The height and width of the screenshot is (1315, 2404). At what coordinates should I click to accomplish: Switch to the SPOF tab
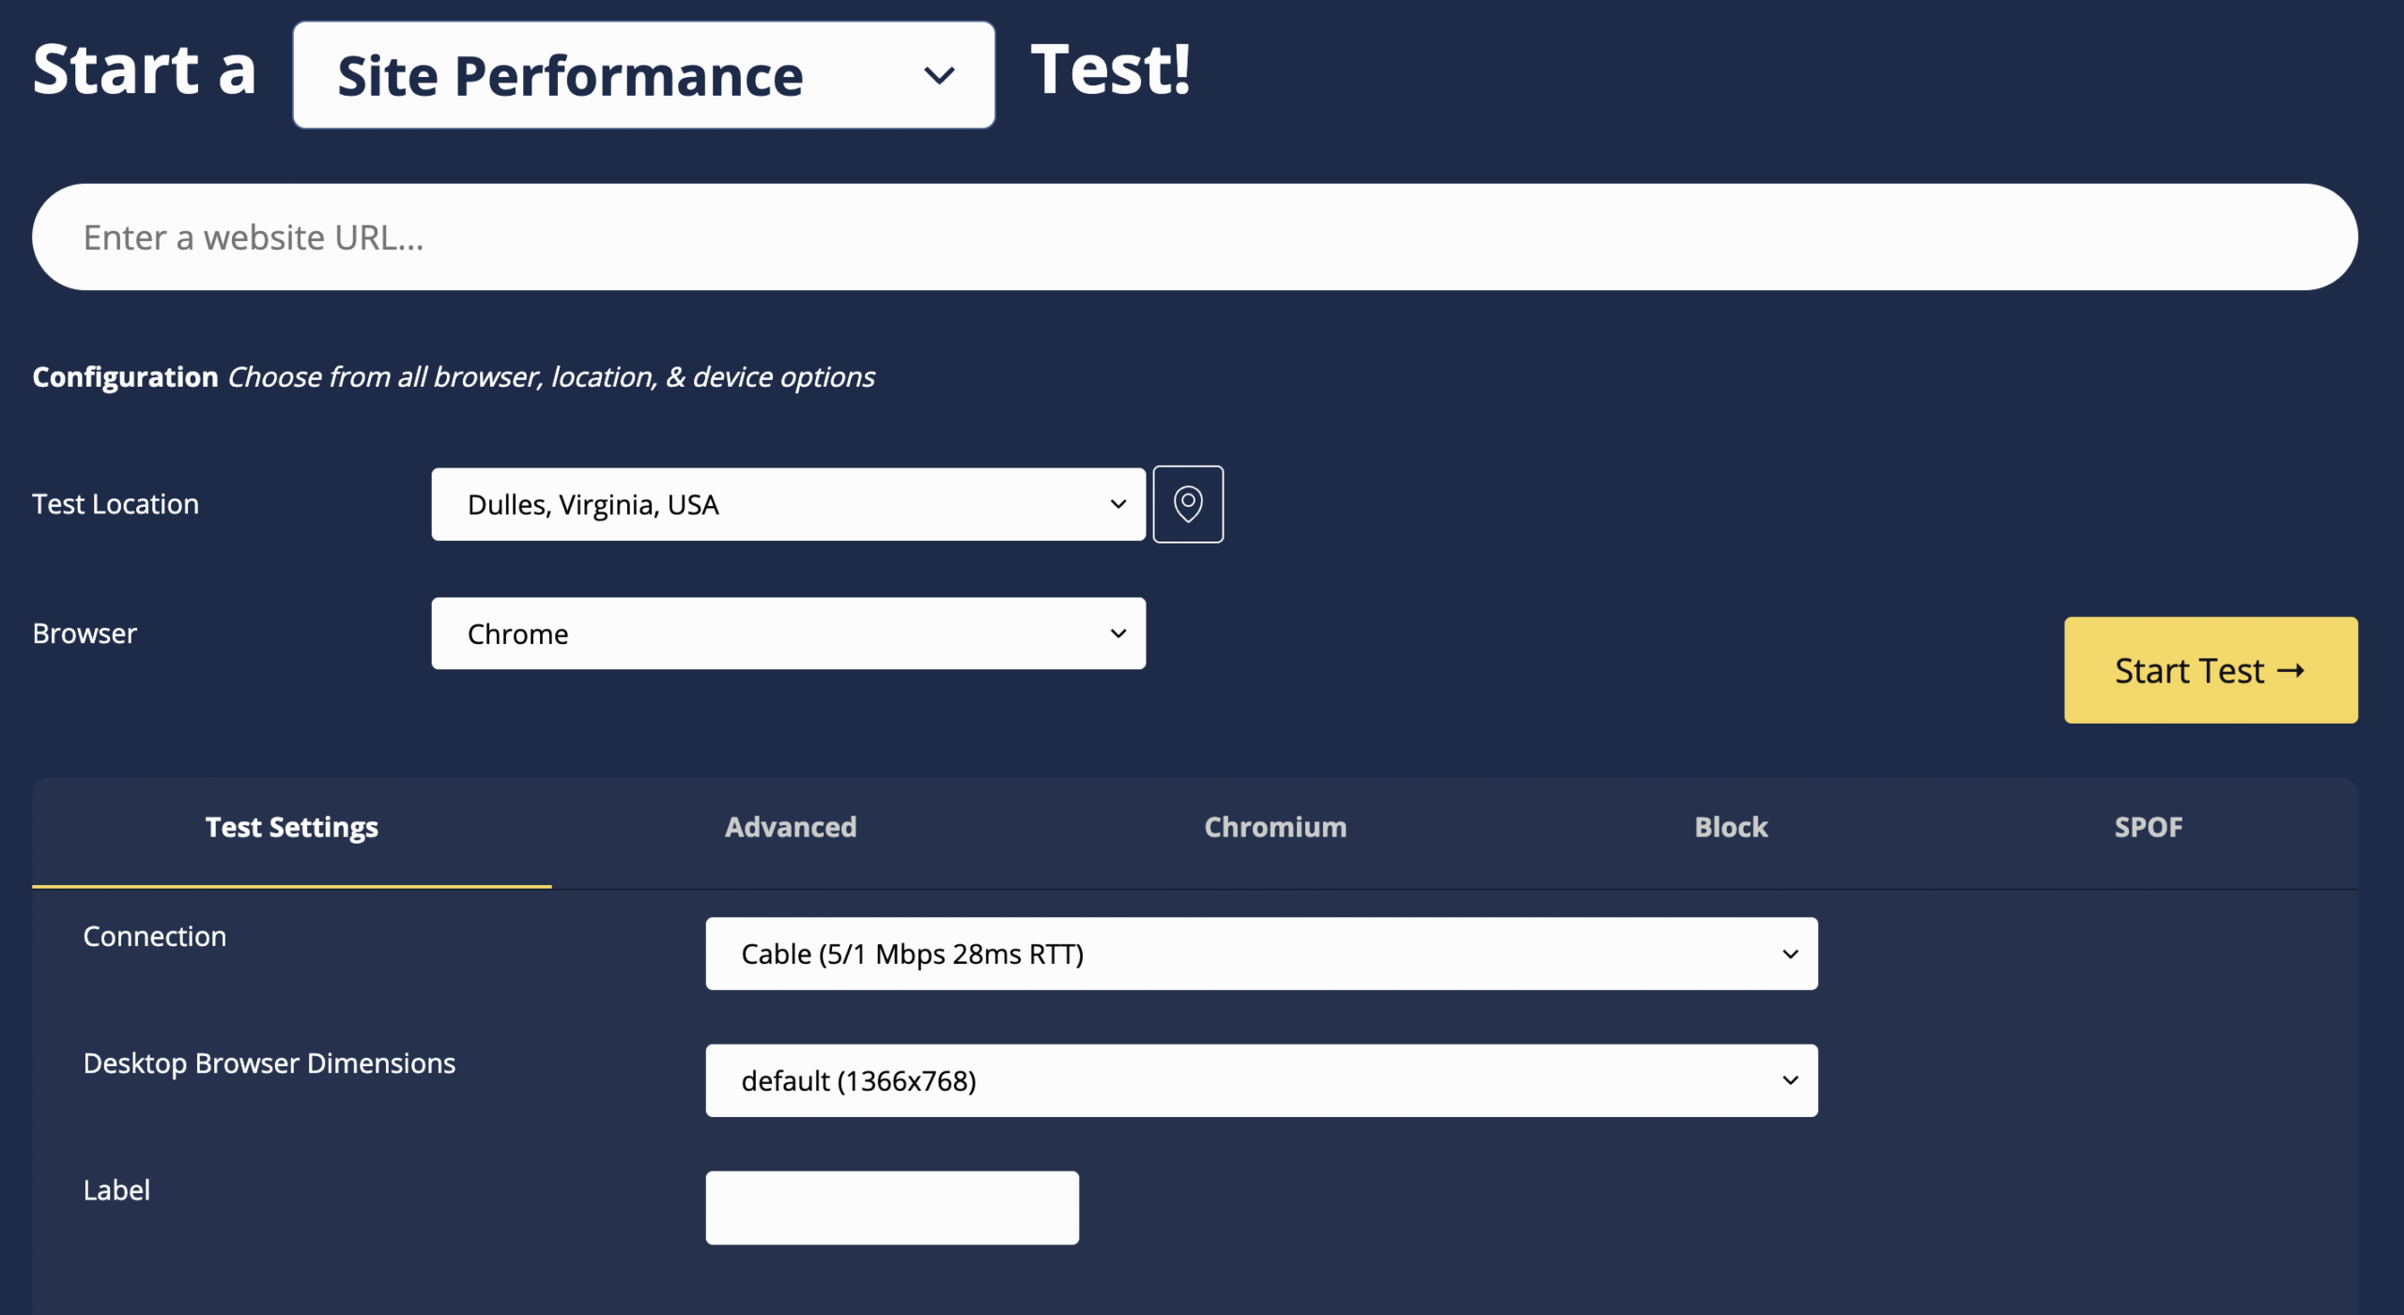[2148, 827]
